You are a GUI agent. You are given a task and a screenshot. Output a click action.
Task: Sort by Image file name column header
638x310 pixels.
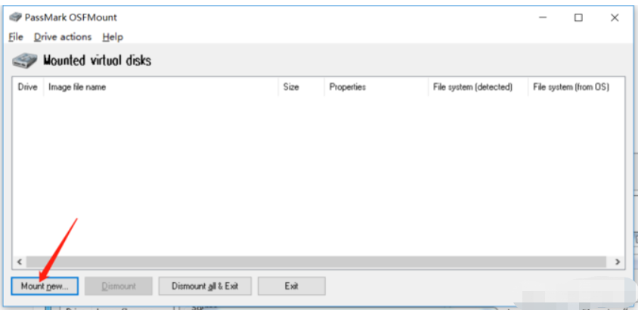[x=161, y=87]
